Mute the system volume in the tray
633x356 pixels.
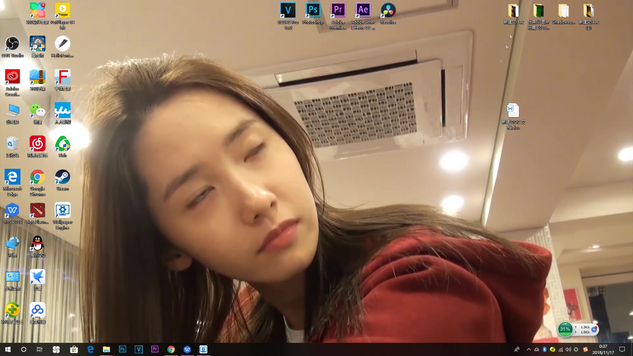[x=568, y=349]
